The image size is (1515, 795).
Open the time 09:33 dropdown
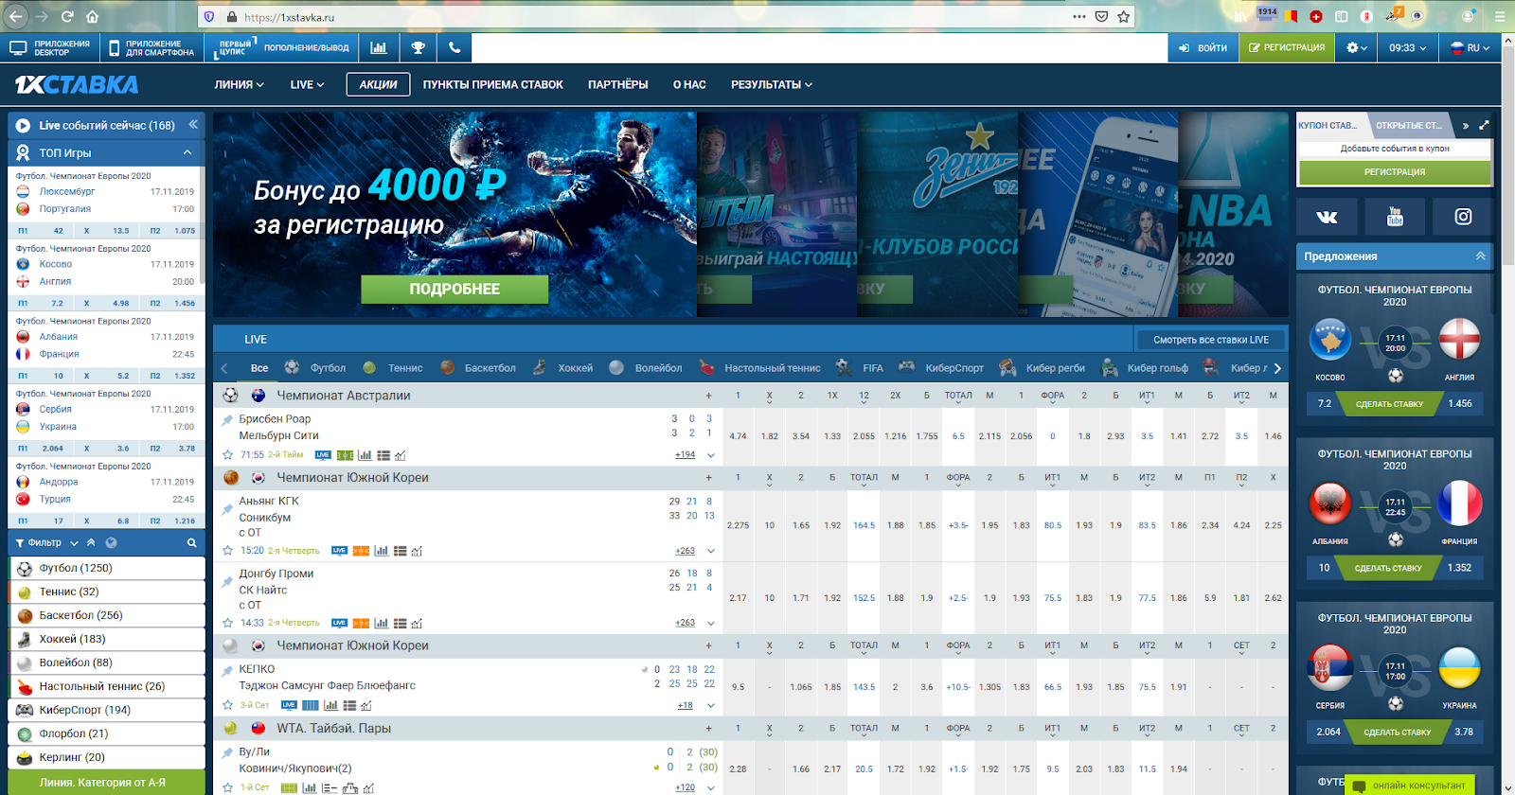[x=1407, y=47]
